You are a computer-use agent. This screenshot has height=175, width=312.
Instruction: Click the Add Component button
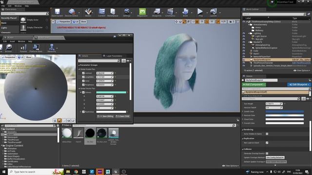coord(254,85)
